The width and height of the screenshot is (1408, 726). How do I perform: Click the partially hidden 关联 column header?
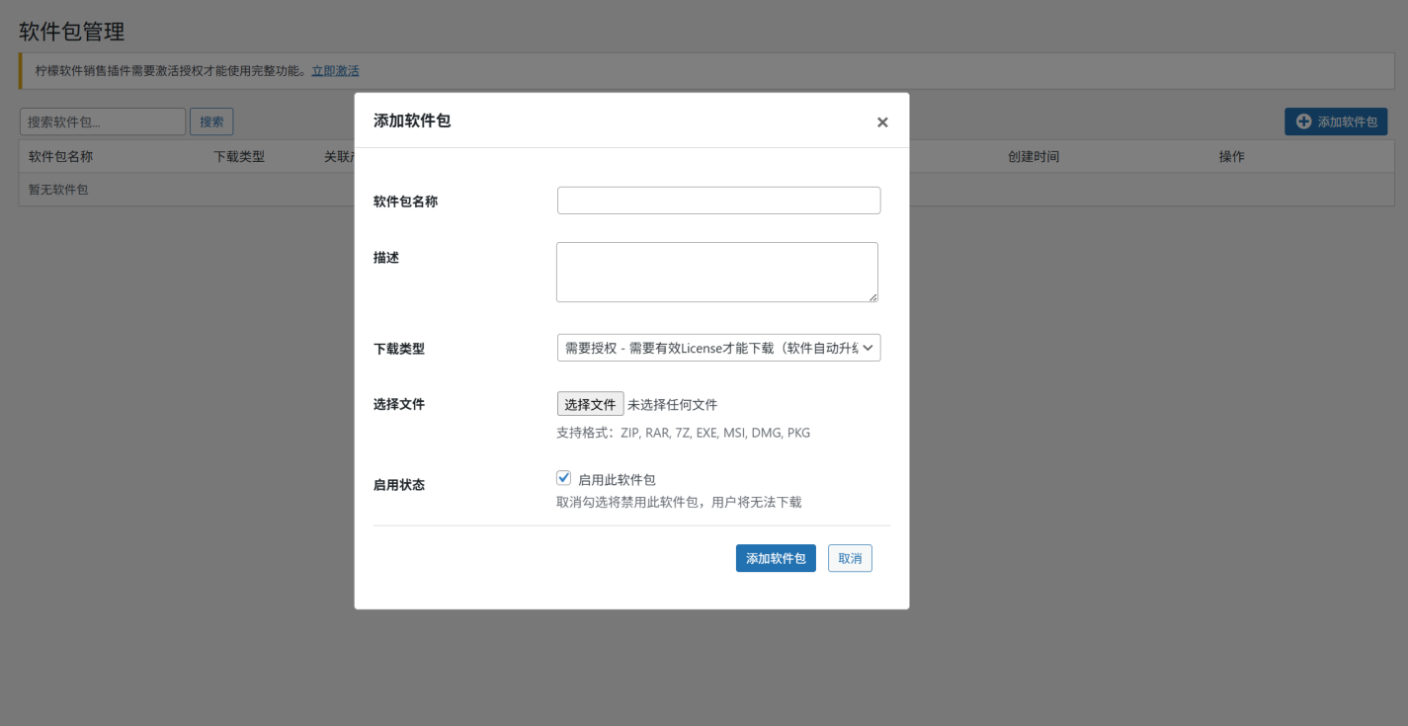[339, 157]
